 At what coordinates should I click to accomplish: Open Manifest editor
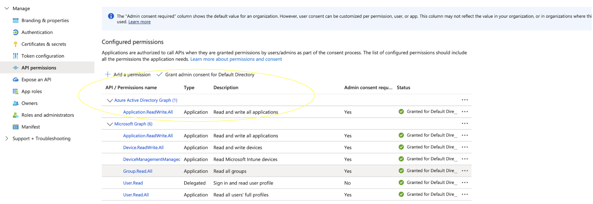31,127
